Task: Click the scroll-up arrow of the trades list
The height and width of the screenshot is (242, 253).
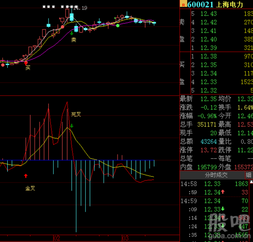Action: coord(252,182)
